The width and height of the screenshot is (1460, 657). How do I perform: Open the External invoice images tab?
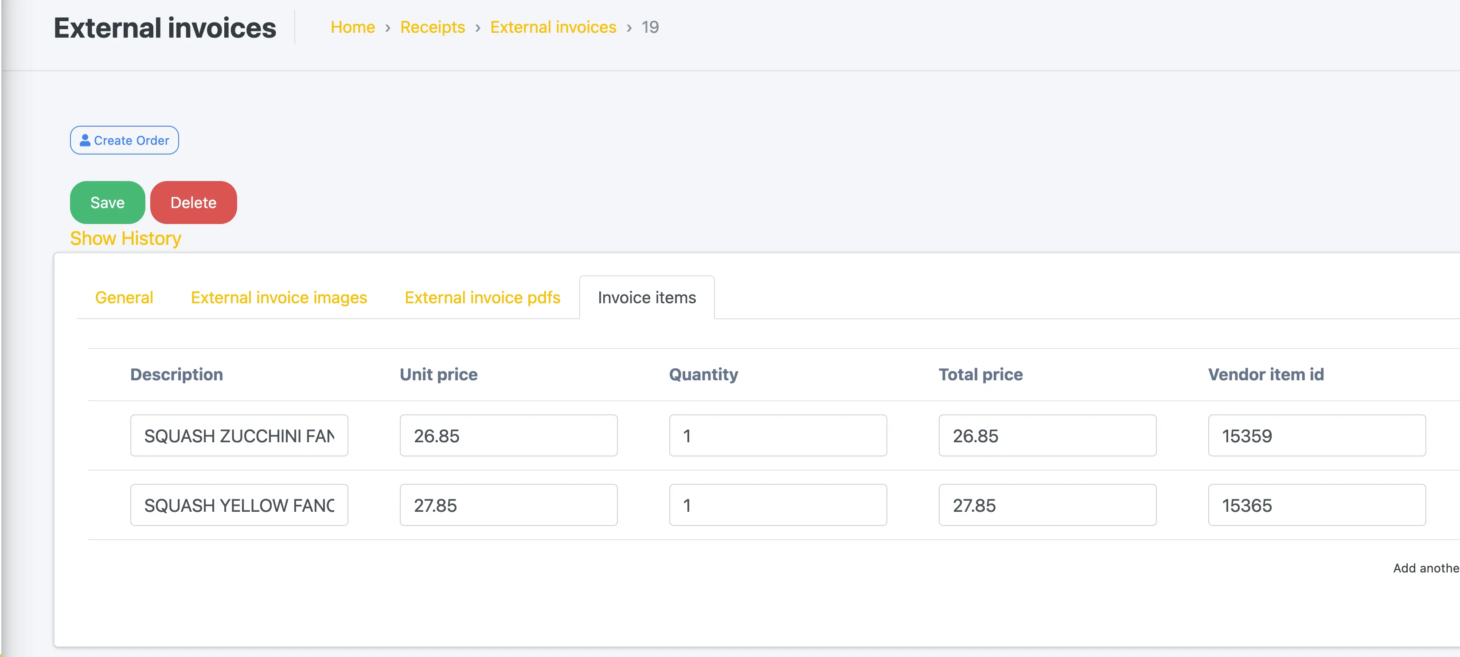point(279,298)
